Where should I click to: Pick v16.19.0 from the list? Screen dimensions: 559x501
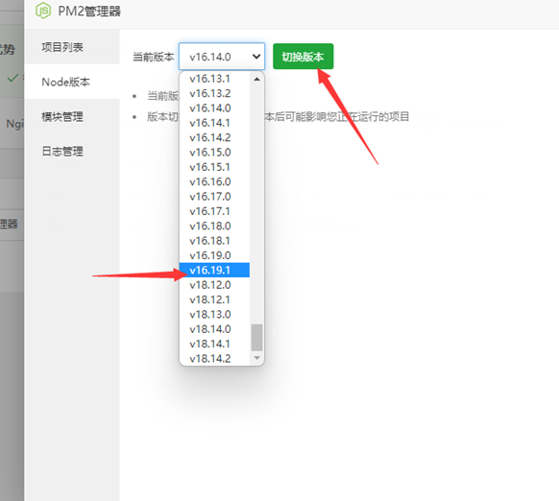pyautogui.click(x=214, y=255)
